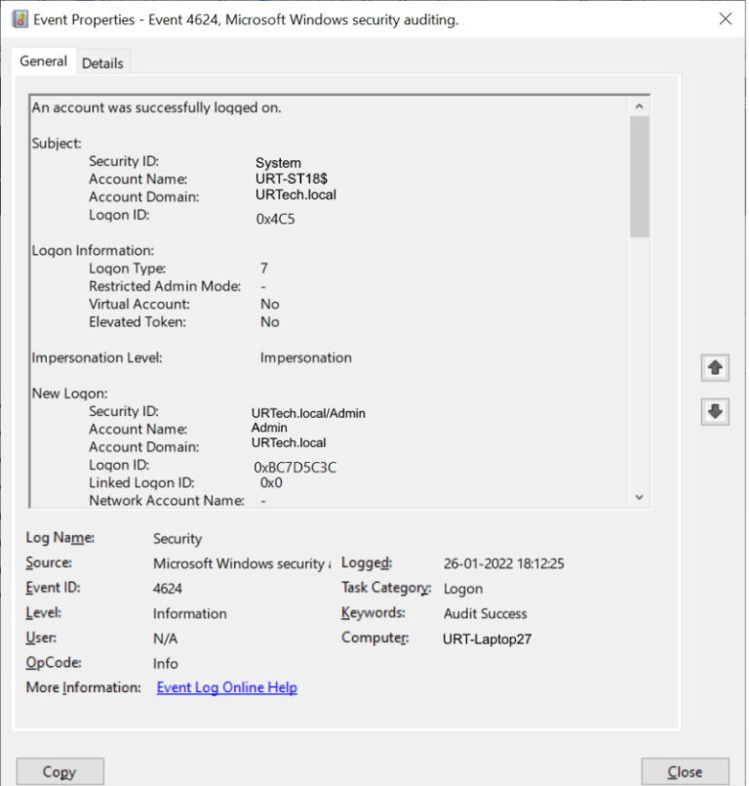This screenshot has height=786, width=749.
Task: Click the Source field Microsoft Windows security
Action: (241, 563)
